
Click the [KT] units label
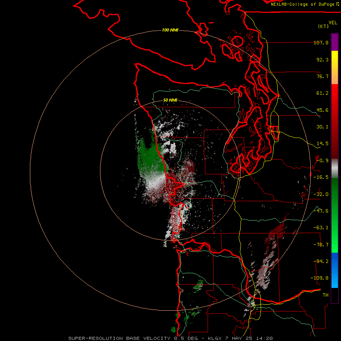click(x=324, y=26)
